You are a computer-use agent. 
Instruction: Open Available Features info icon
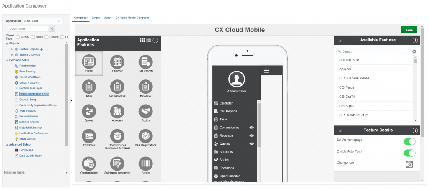click(415, 40)
